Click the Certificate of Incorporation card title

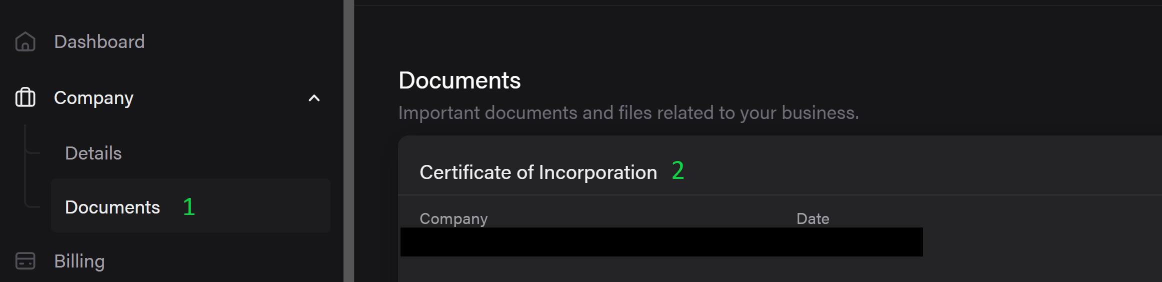[x=538, y=172]
